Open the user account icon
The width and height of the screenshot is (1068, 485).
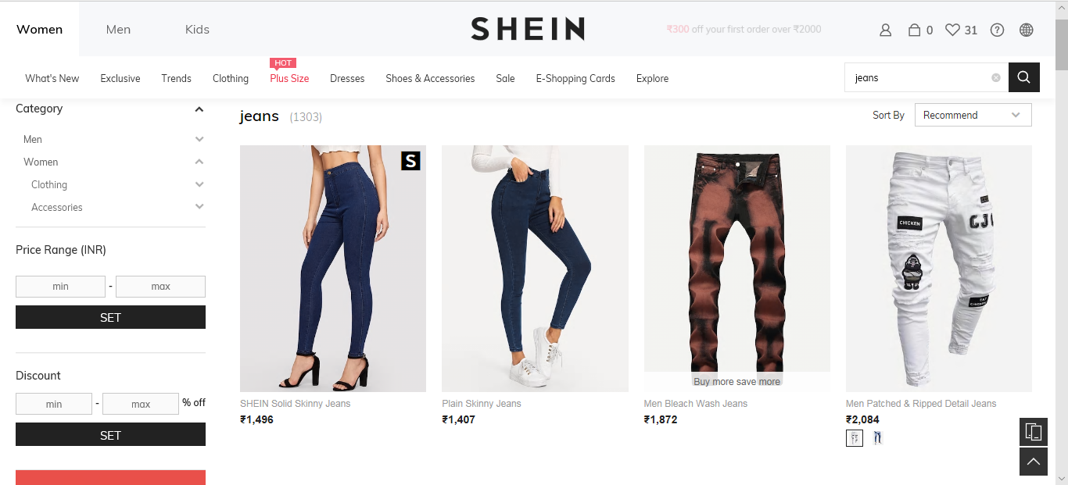click(x=885, y=30)
